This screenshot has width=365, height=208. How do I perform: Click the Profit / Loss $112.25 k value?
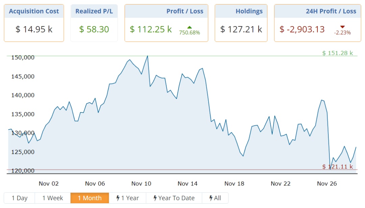(x=151, y=29)
